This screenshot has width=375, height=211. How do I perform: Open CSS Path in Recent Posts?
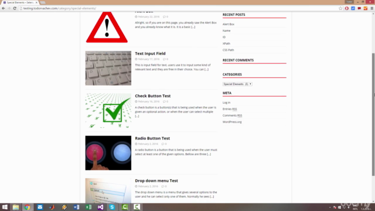pyautogui.click(x=228, y=50)
